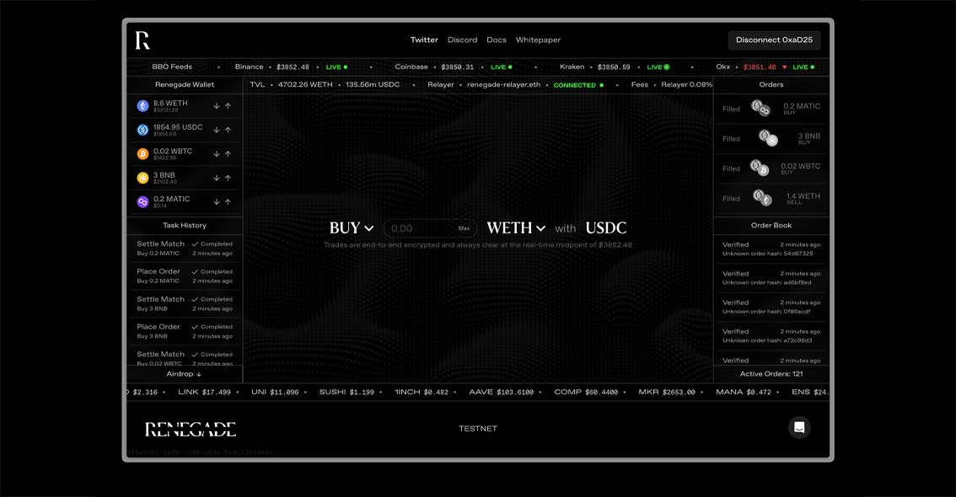Viewport: 956px width, 497px height.
Task: Open order book entry hash a72c98d3
Action: 771,336
